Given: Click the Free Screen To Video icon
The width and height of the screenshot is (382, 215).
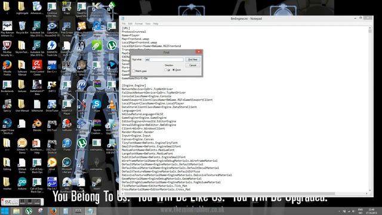Looking at the screenshot, I should [67, 29].
